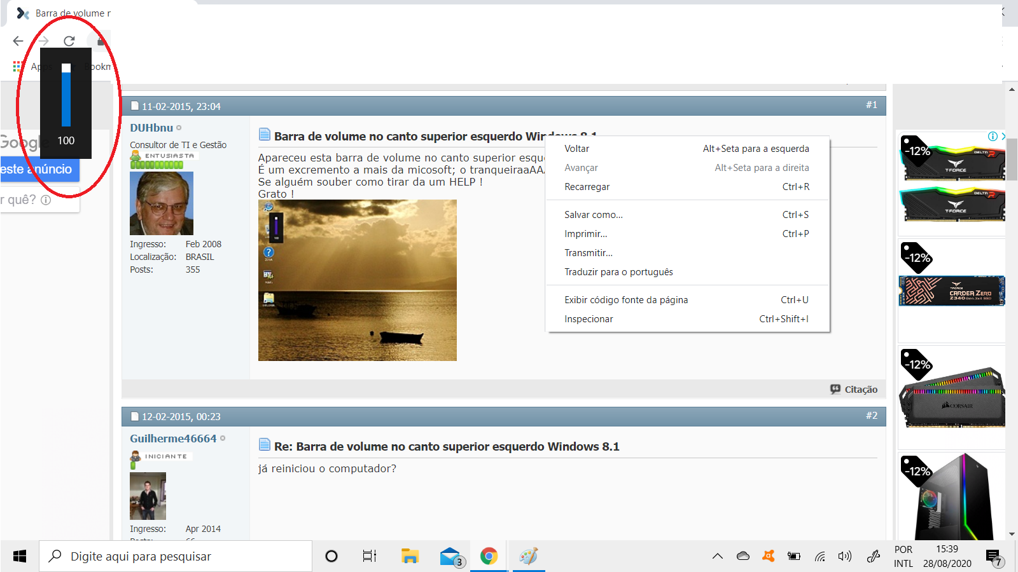The height and width of the screenshot is (572, 1018).
Task: Open post permalink #2
Action: pyautogui.click(x=872, y=416)
